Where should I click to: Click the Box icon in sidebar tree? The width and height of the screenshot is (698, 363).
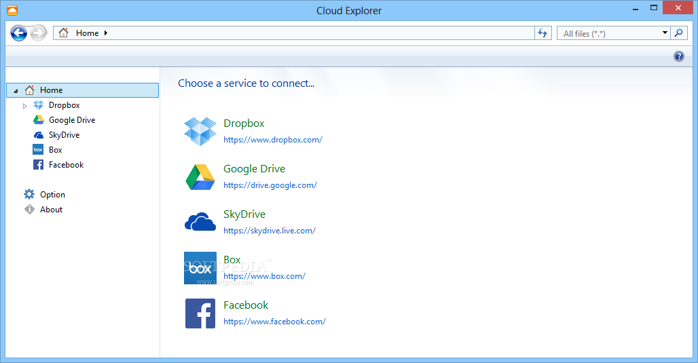pos(38,149)
